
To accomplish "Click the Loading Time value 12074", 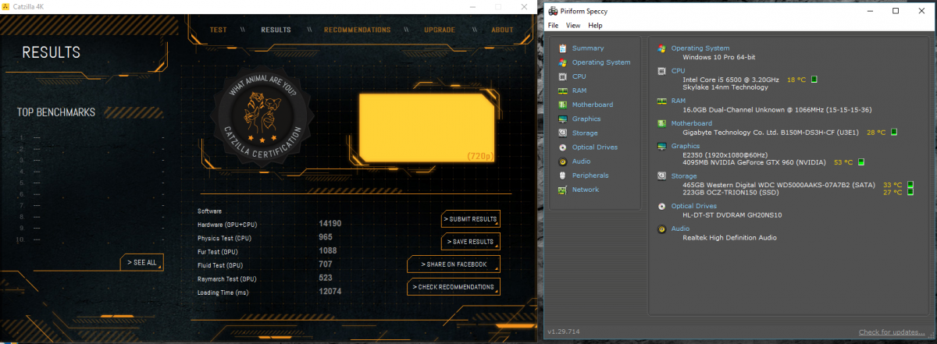I will point(331,291).
